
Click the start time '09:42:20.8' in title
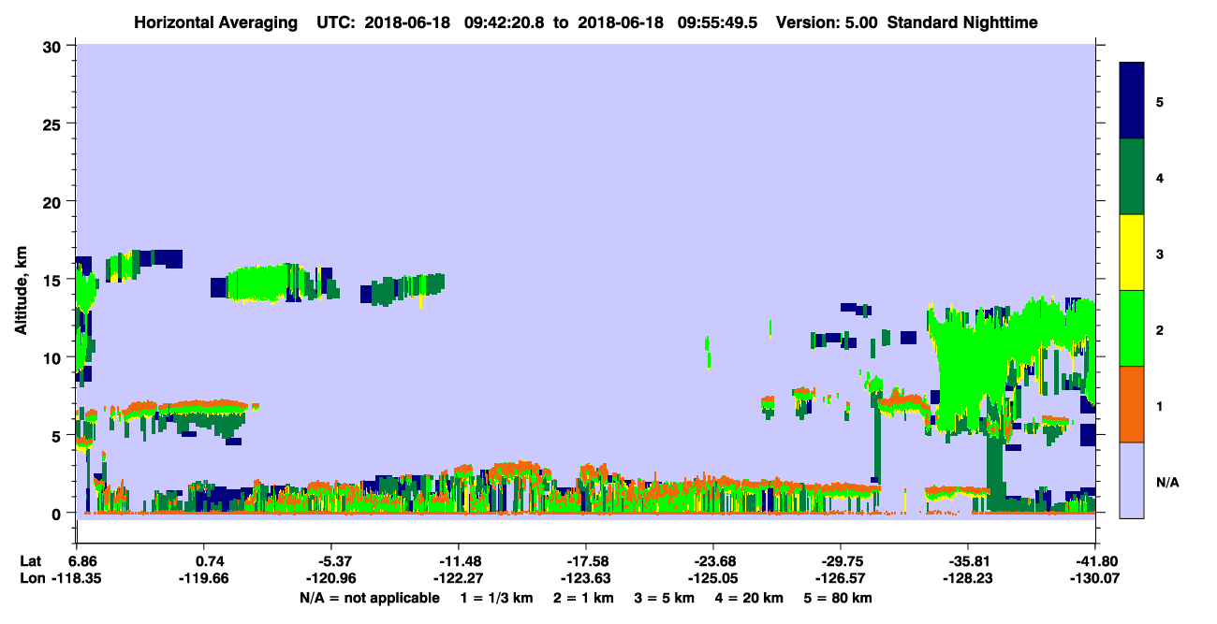(x=506, y=22)
